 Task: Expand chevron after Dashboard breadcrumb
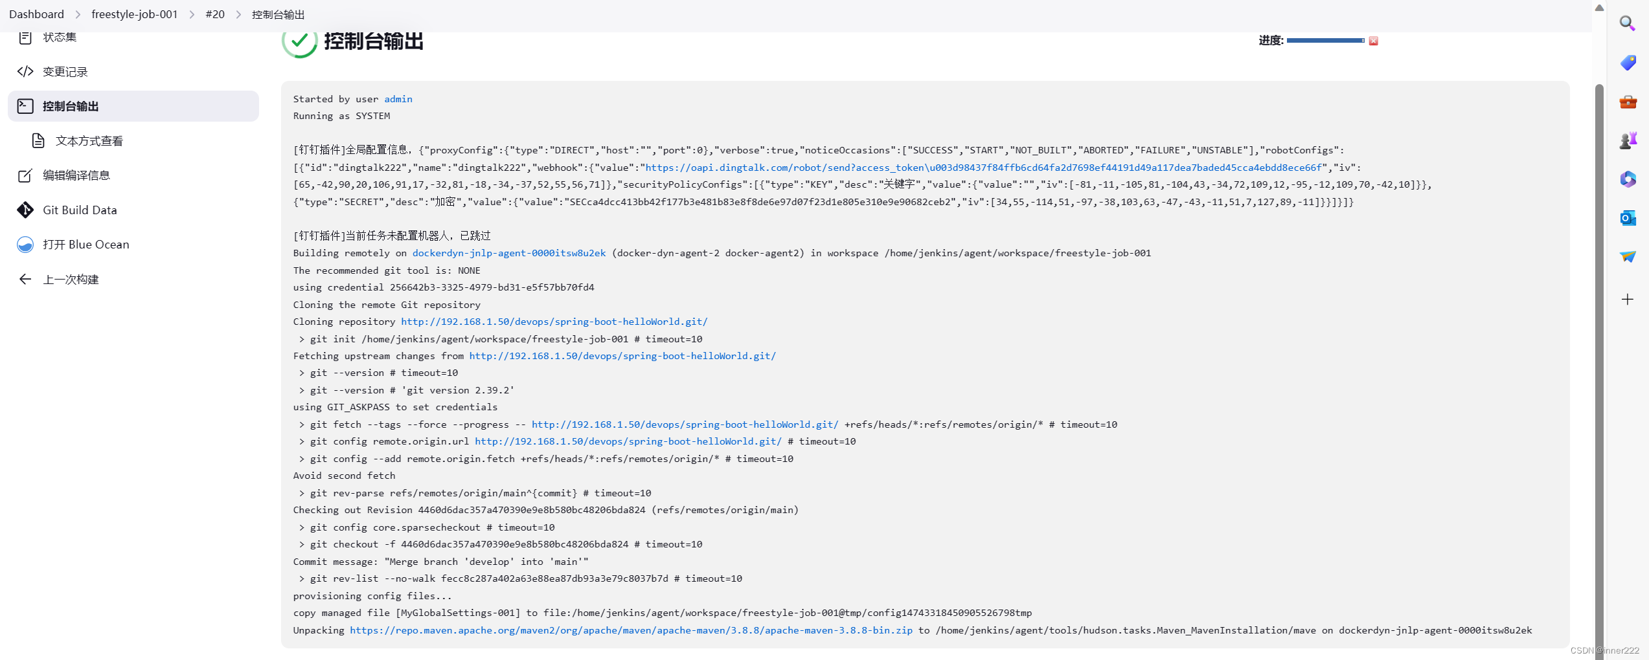click(78, 14)
